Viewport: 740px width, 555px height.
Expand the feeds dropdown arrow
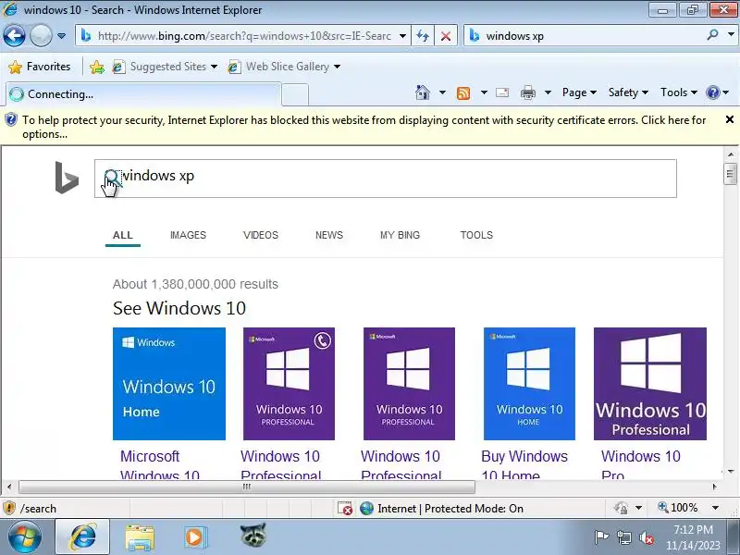coord(484,92)
